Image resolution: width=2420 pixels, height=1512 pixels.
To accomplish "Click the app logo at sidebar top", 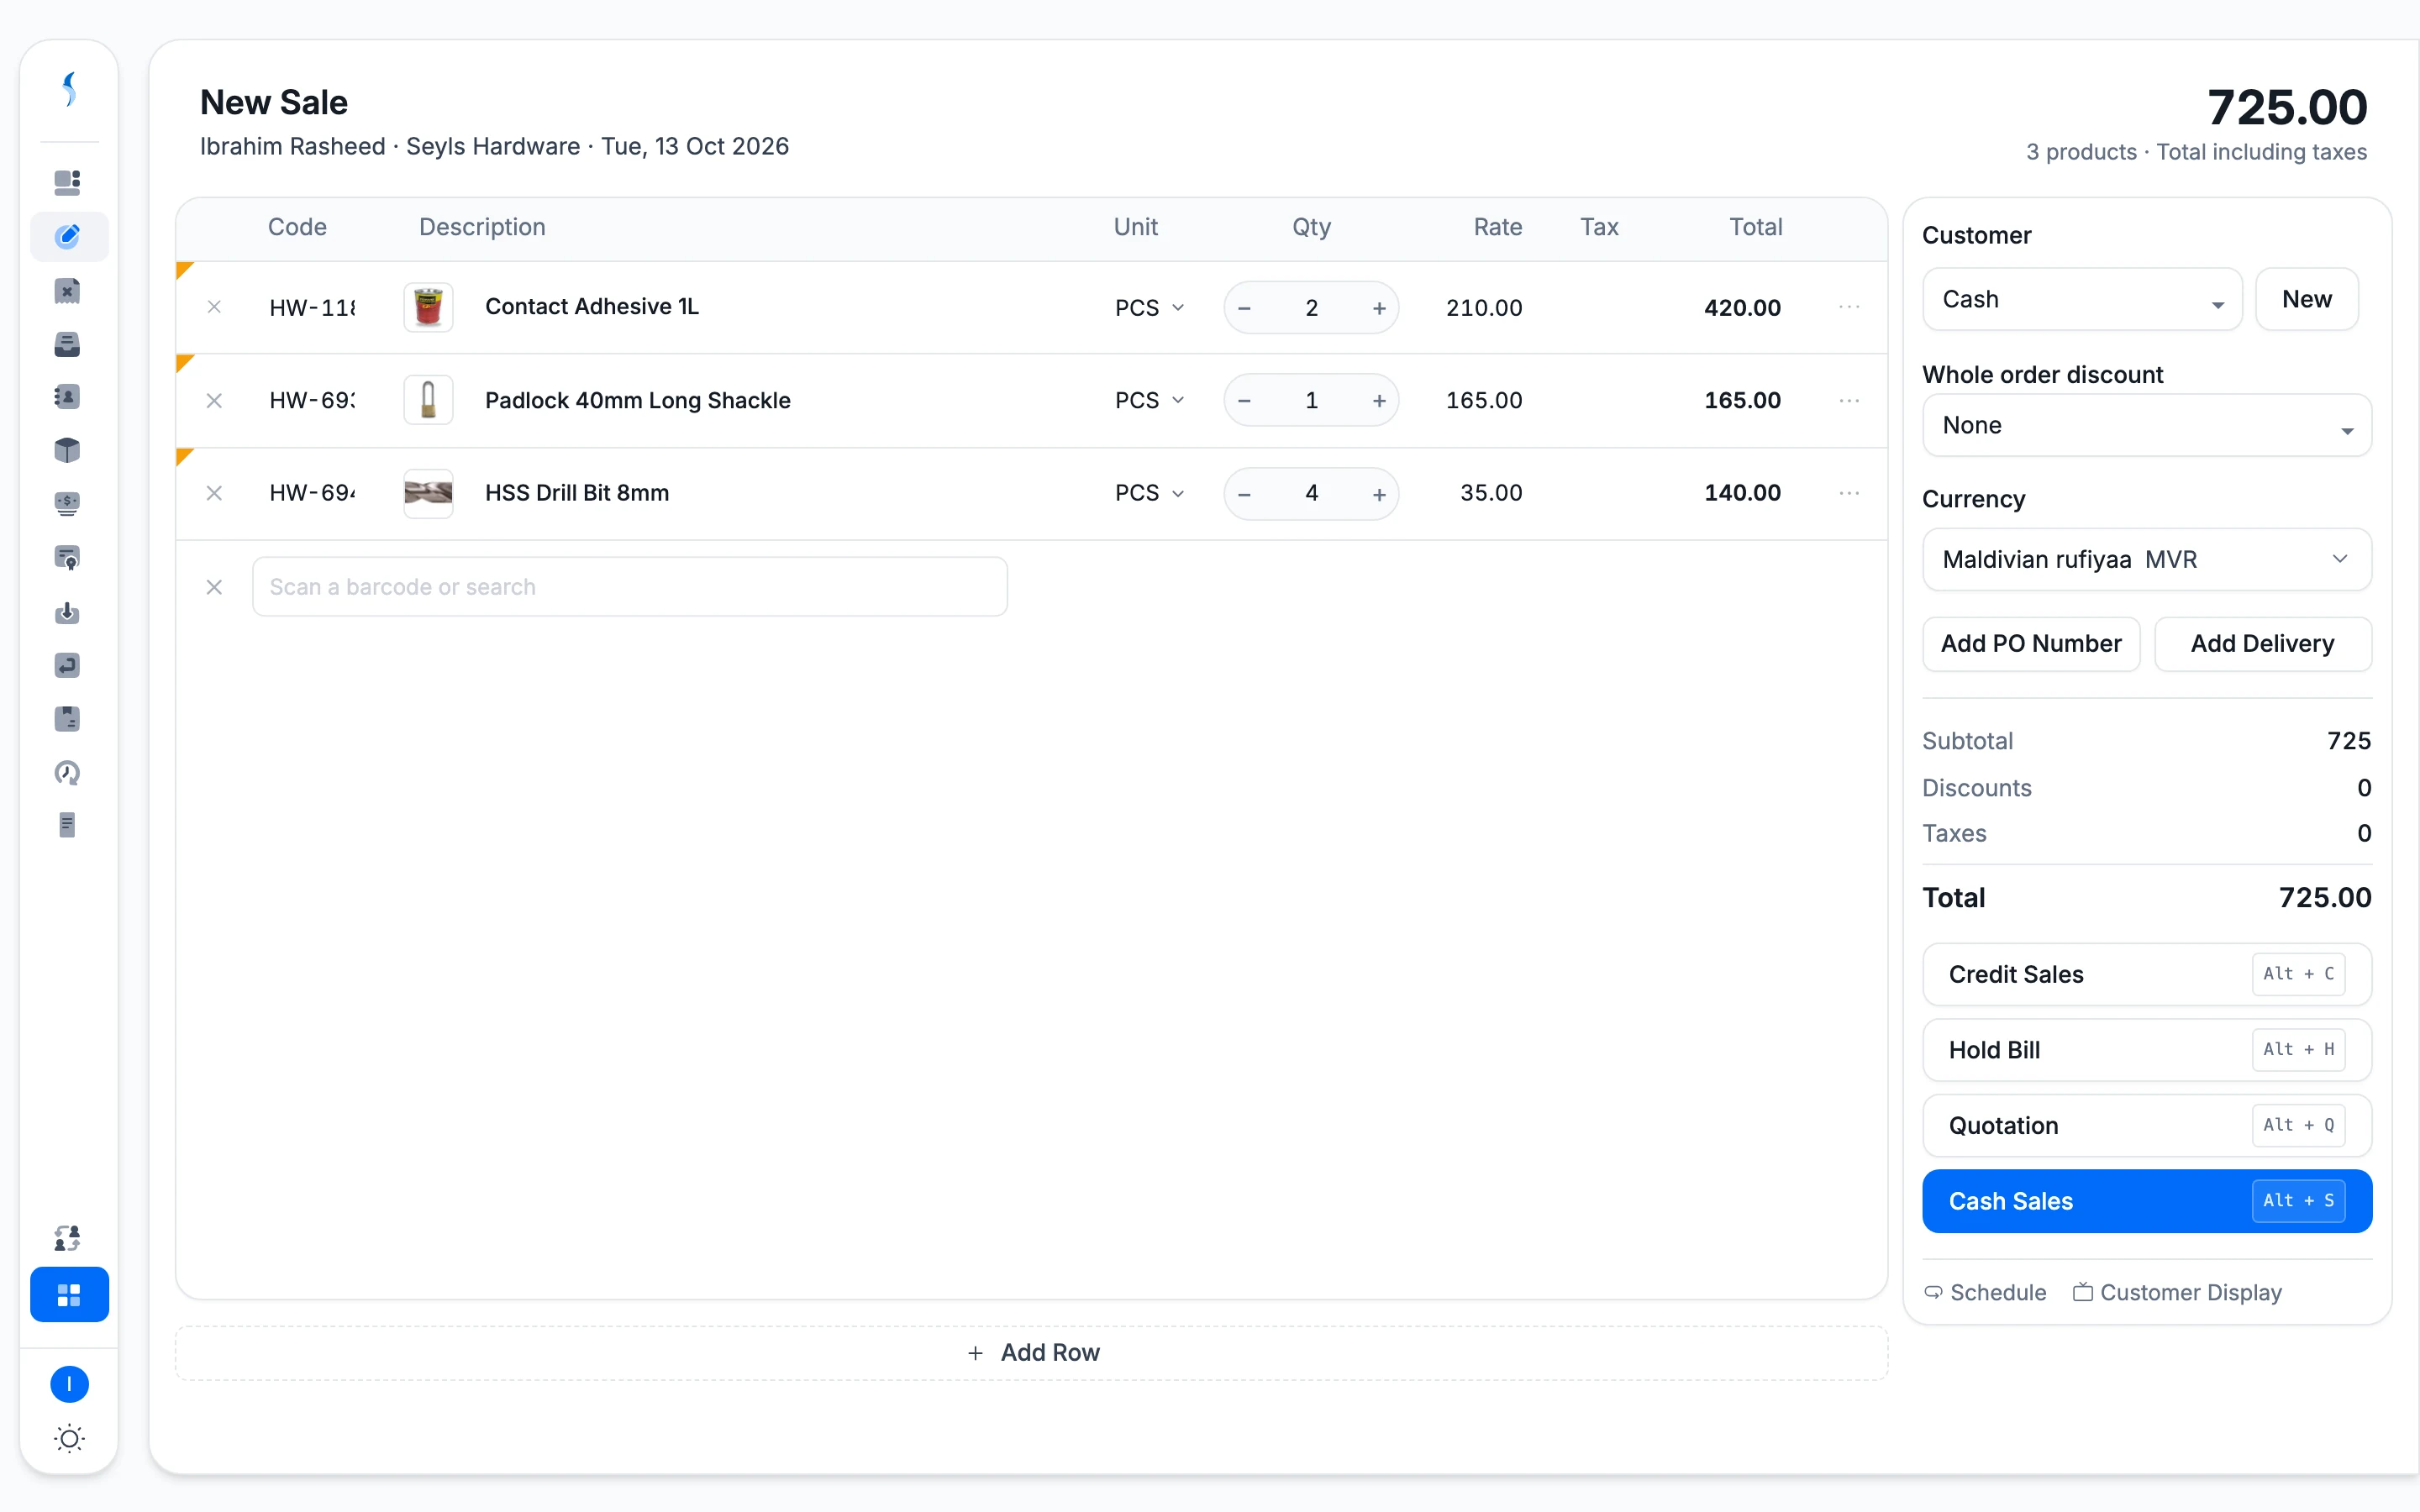I will 69,89.
